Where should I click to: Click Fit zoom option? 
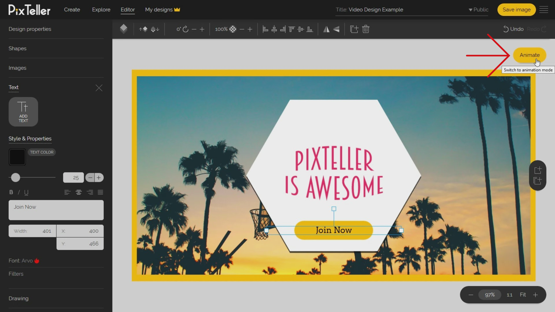click(x=523, y=295)
